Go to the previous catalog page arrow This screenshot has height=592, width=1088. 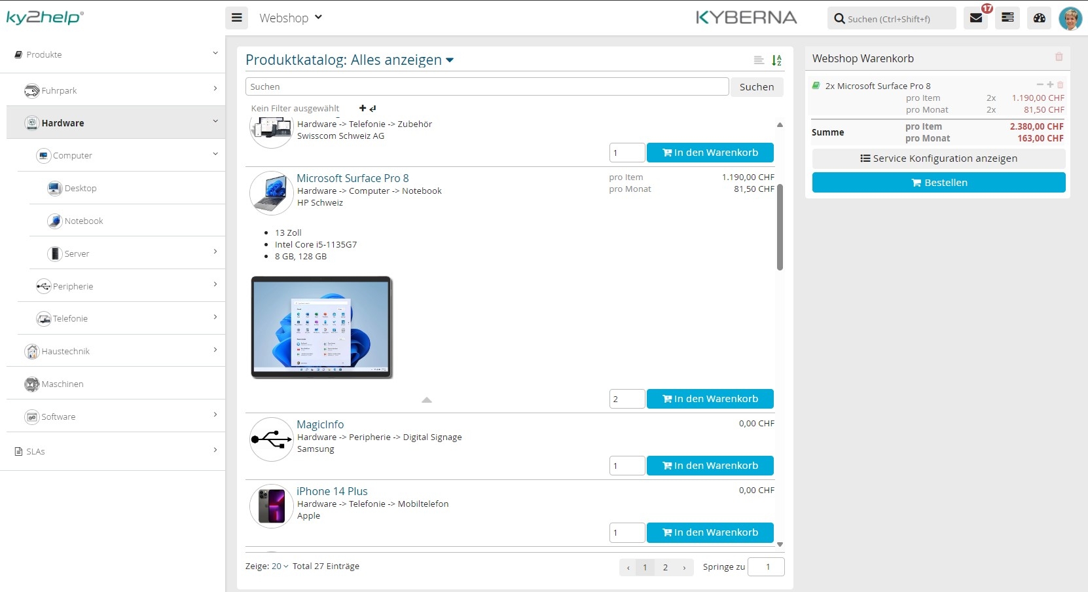(628, 567)
